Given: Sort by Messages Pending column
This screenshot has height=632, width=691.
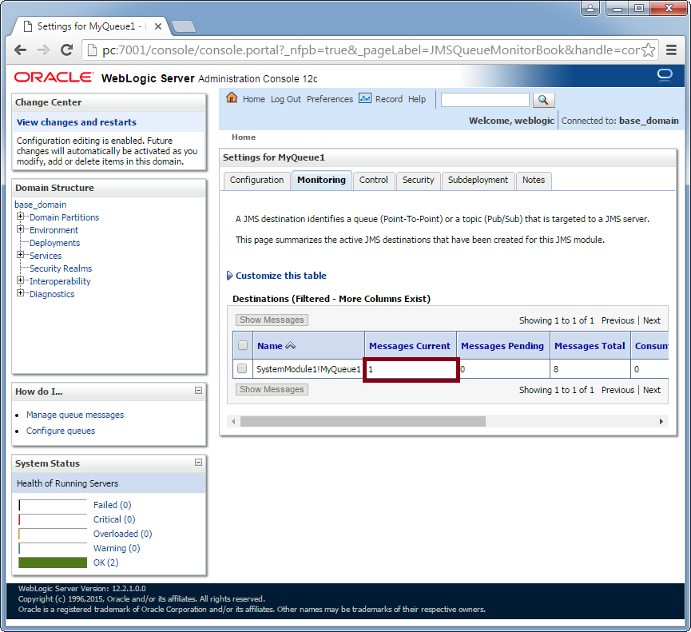Looking at the screenshot, I should click(x=502, y=346).
